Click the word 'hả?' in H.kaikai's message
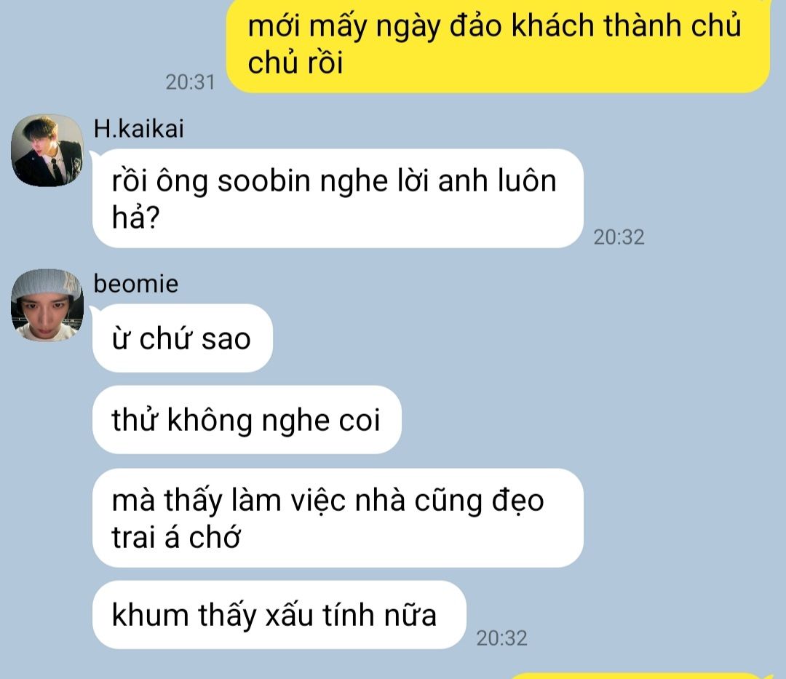The image size is (786, 679). click(135, 218)
